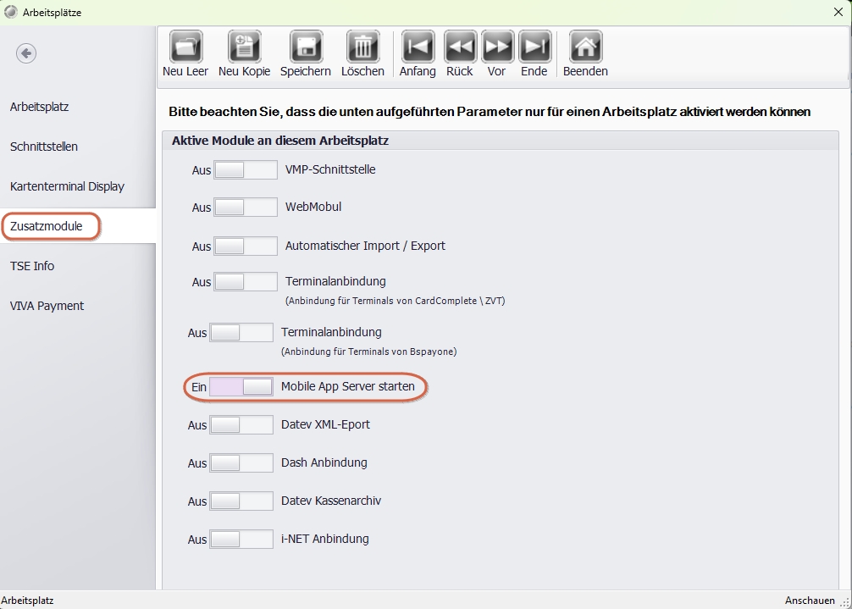852x609 pixels.
Task: Jump to first record with Anfang
Action: tap(418, 47)
